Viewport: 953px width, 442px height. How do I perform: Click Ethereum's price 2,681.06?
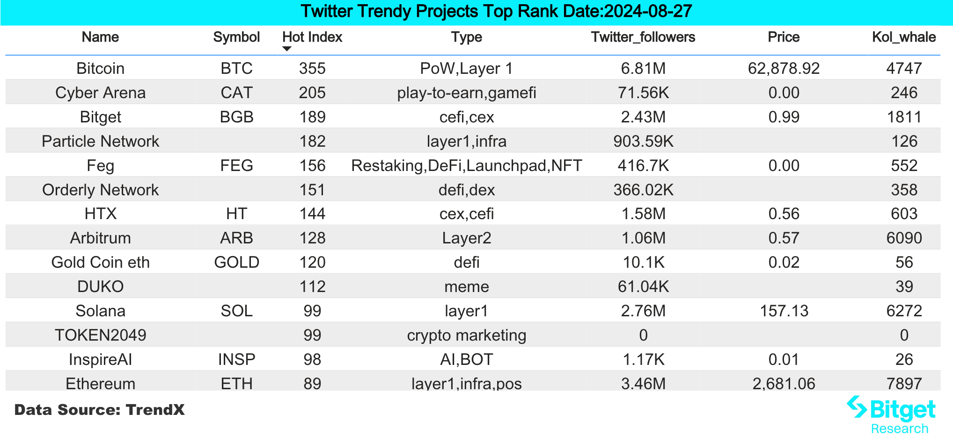point(784,384)
